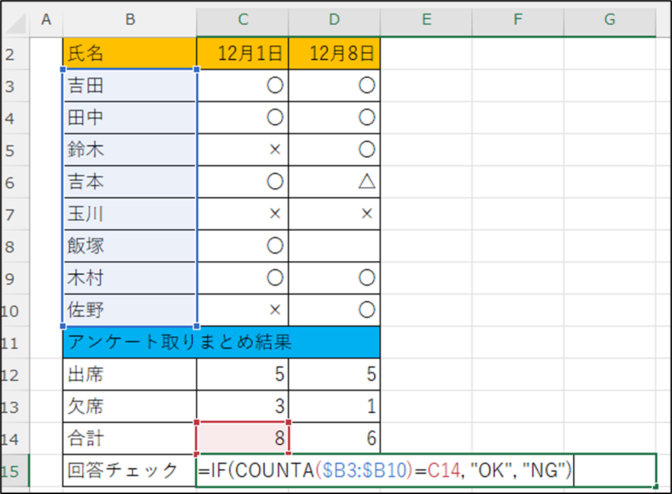Click 鈴木's 12月1日 cross mark
672x494 pixels.
[275, 149]
